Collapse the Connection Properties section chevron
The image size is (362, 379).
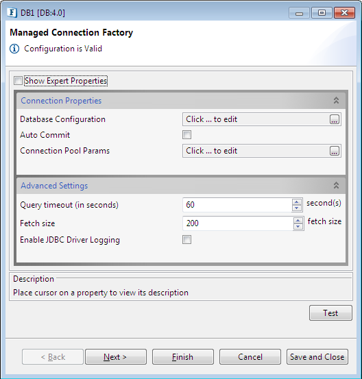tap(336, 100)
